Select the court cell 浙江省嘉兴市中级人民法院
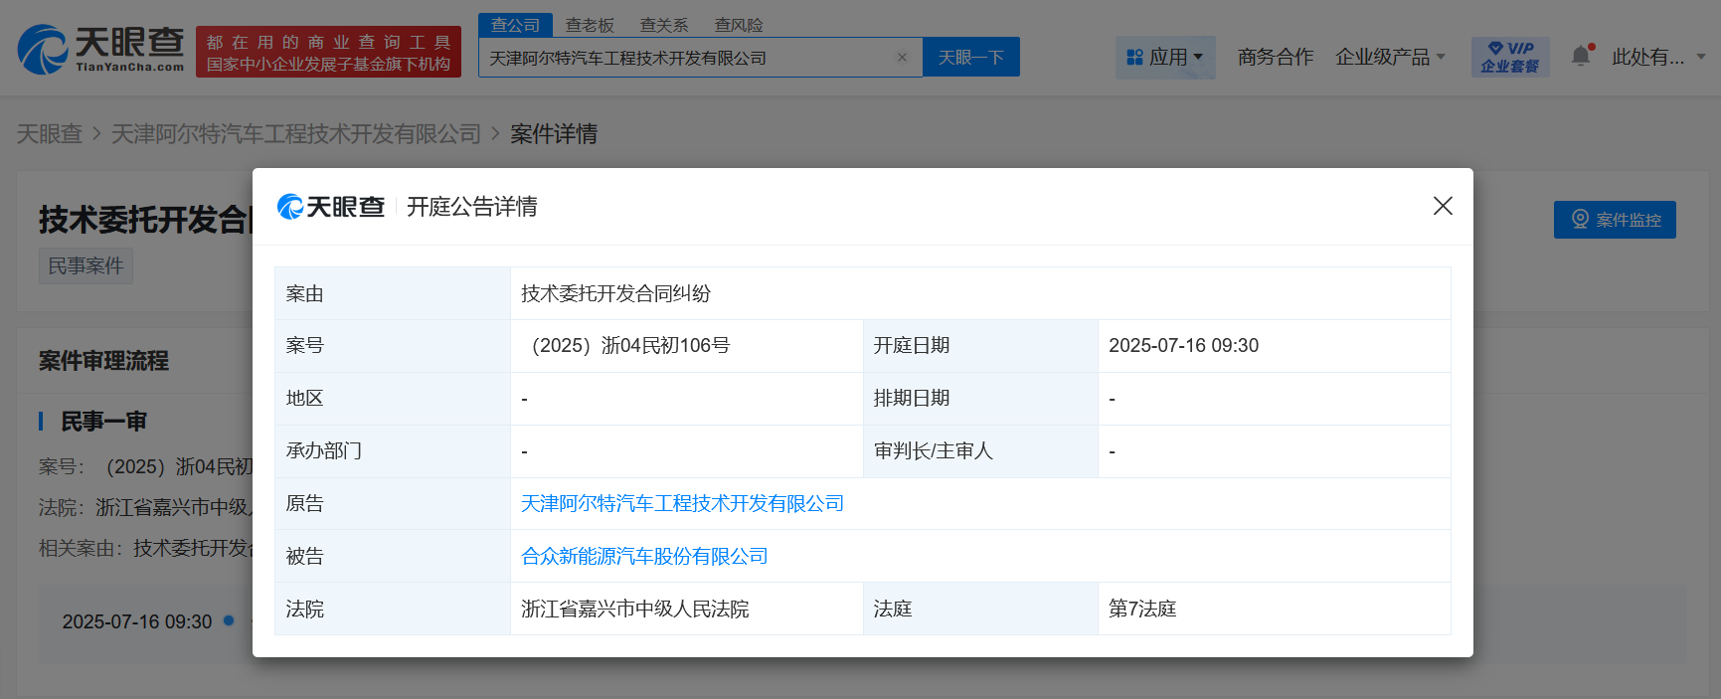Image resolution: width=1721 pixels, height=699 pixels. click(x=687, y=609)
